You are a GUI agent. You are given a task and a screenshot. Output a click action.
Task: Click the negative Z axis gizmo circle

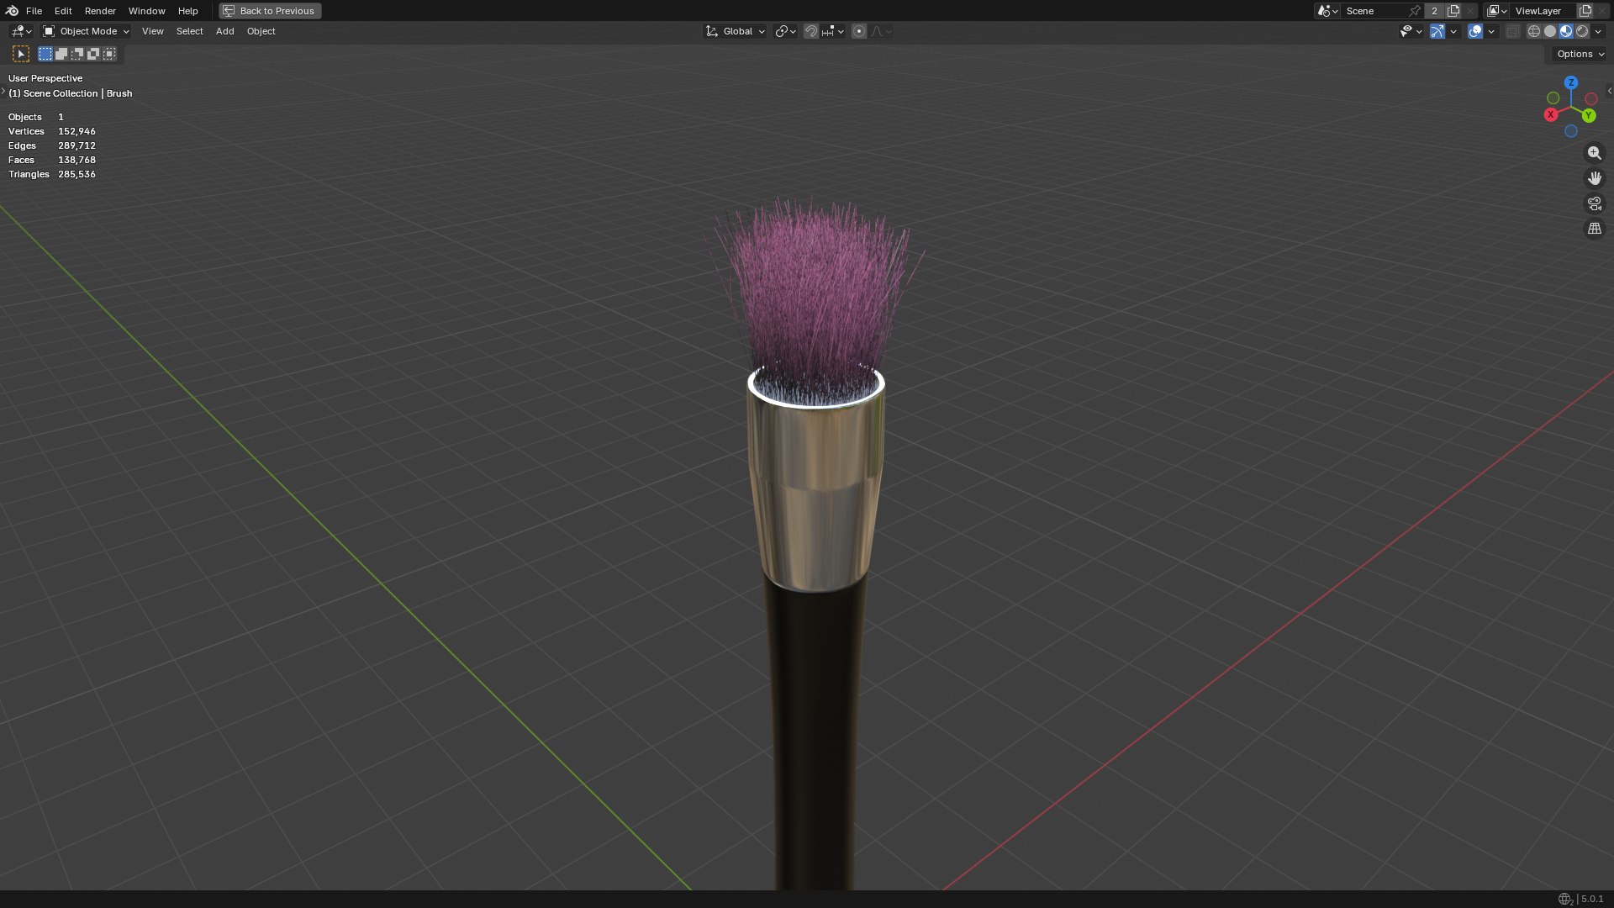pyautogui.click(x=1570, y=131)
